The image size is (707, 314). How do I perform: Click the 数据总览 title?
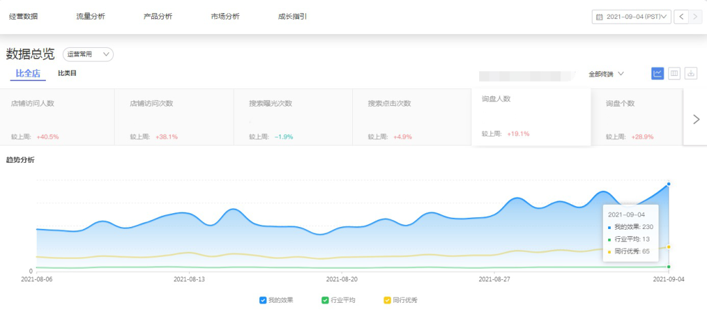tap(30, 54)
